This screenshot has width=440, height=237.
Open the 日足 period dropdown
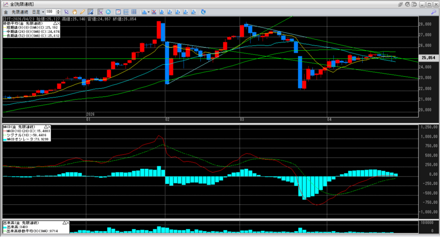38,12
